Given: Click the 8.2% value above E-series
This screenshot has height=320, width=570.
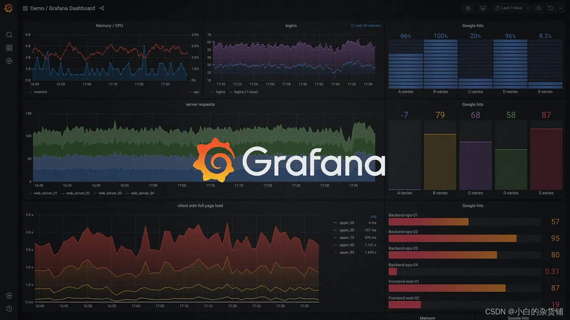Looking at the screenshot, I should pos(545,36).
